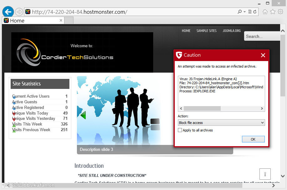
Task: Select the Home browser tab
Action: point(33,21)
